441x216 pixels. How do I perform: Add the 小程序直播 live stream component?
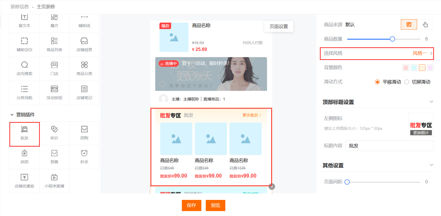(x=54, y=181)
